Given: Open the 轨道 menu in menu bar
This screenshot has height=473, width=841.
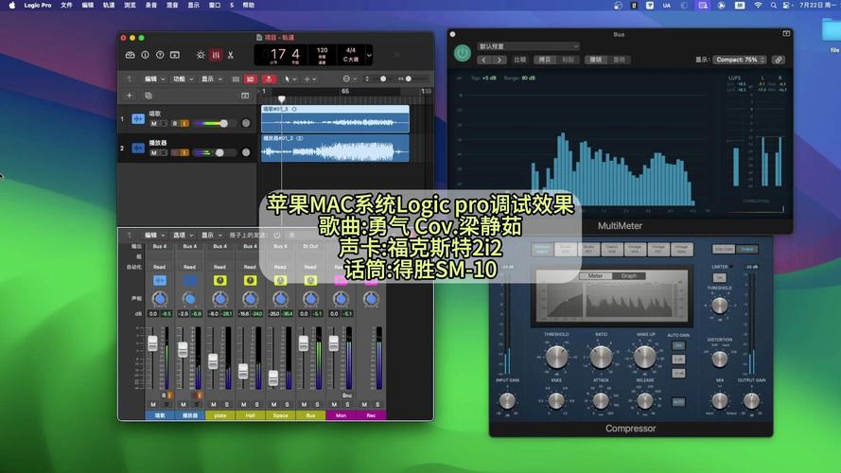Looking at the screenshot, I should [x=109, y=6].
